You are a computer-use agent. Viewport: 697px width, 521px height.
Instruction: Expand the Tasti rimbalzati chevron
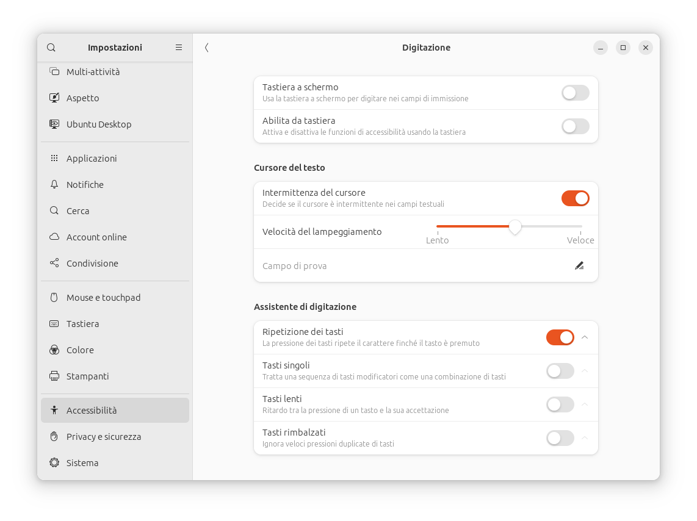pyautogui.click(x=585, y=438)
